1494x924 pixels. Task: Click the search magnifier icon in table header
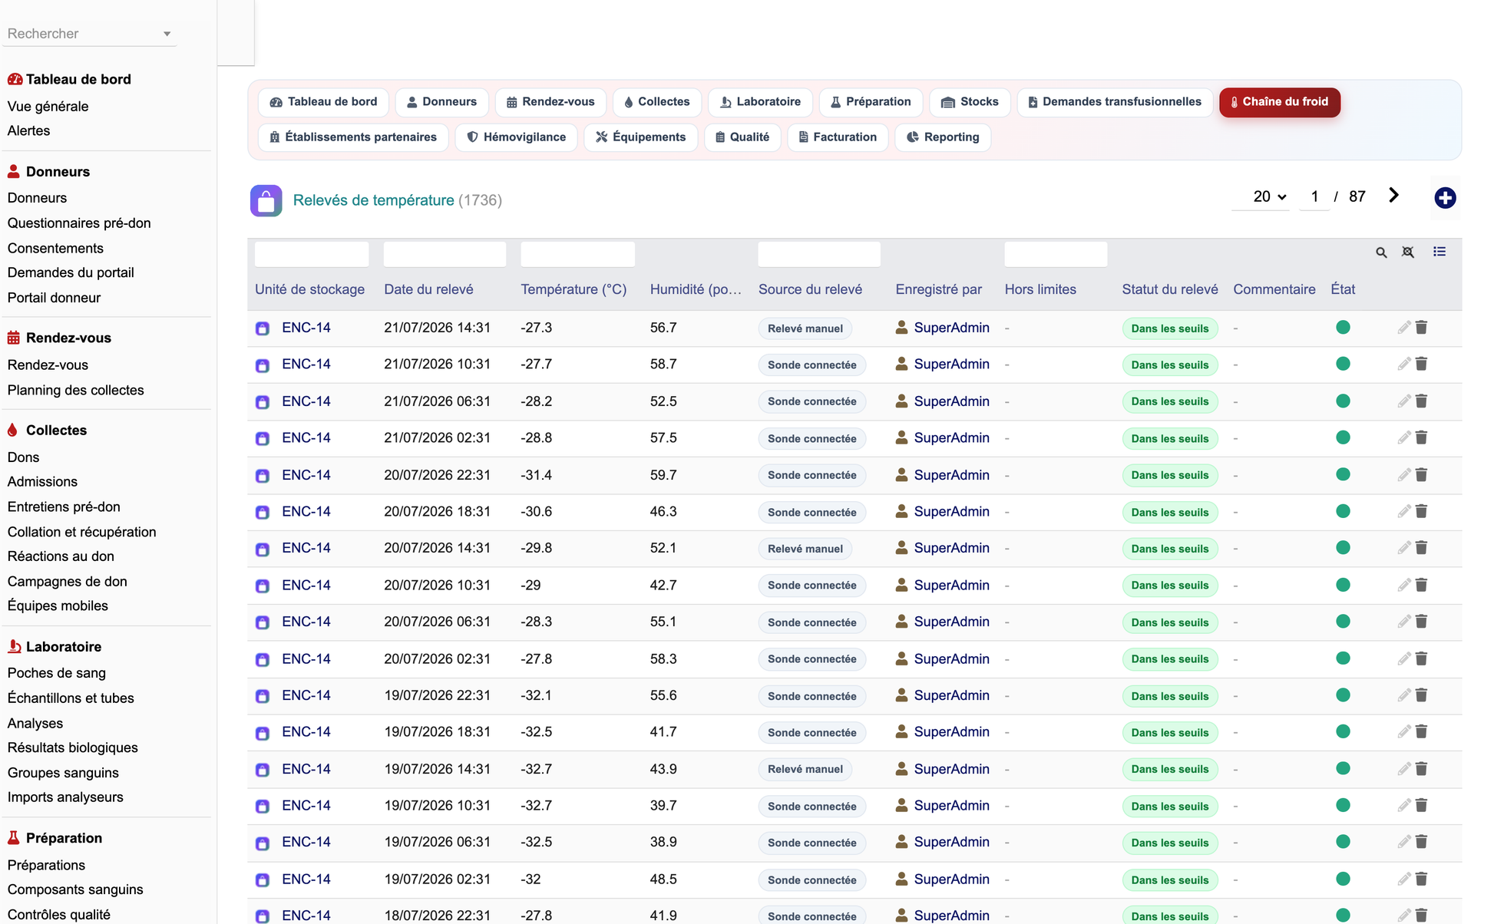1381,252
